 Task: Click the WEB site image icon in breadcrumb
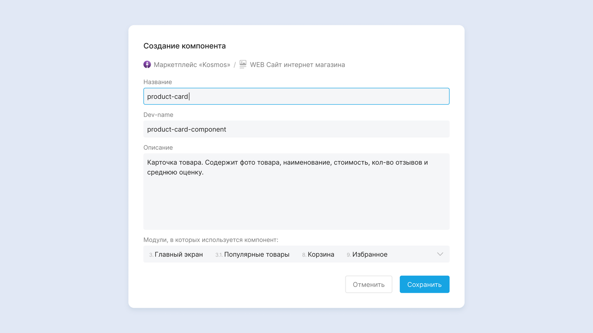click(x=243, y=64)
